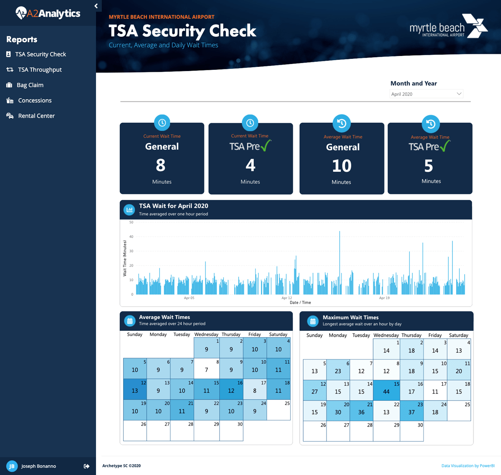Click the tallest spike in TSA Wait chart
The height and width of the screenshot is (475, 501).
pyautogui.click(x=339, y=262)
